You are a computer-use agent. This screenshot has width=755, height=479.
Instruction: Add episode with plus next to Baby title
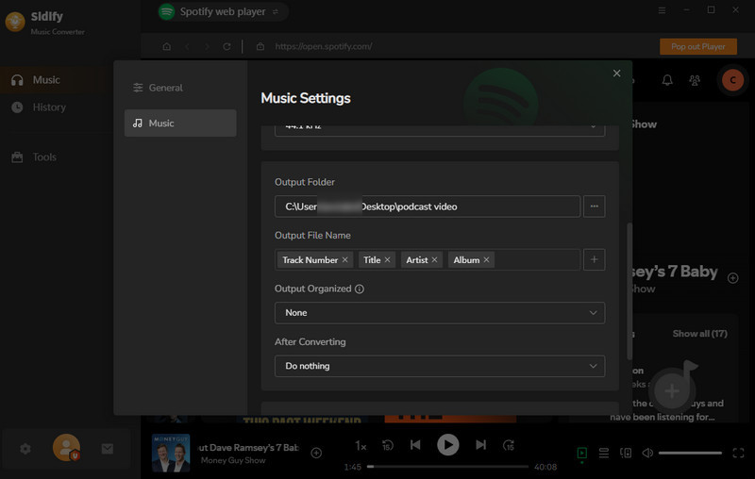[x=733, y=278]
